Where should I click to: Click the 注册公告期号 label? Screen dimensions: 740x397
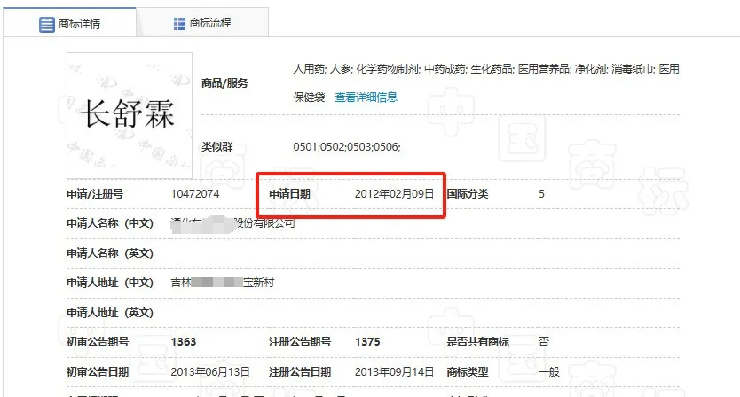[300, 342]
